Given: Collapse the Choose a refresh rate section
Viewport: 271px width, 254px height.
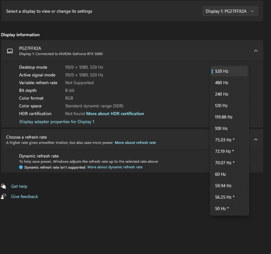Looking at the screenshot, I should 256,140.
